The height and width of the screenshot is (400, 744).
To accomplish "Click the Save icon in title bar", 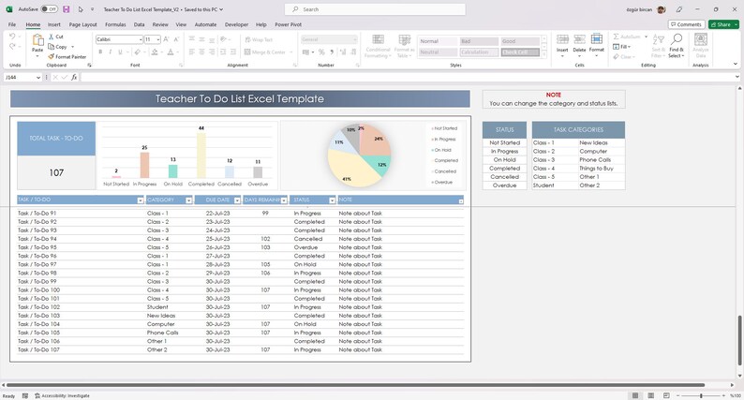I will click(x=66, y=9).
